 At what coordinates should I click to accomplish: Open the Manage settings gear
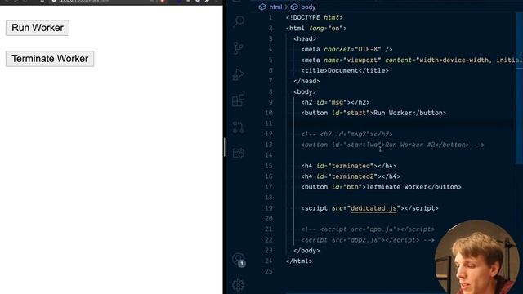pyautogui.click(x=238, y=285)
